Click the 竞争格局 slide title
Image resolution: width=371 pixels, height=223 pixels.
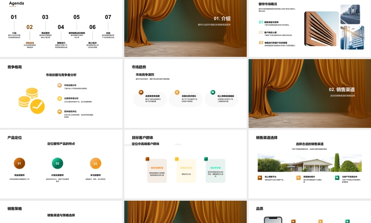(14, 67)
